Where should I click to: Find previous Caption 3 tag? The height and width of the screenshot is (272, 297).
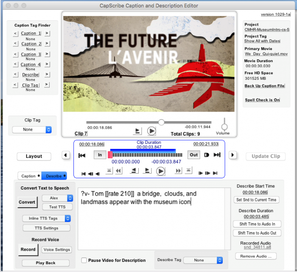tap(15, 54)
